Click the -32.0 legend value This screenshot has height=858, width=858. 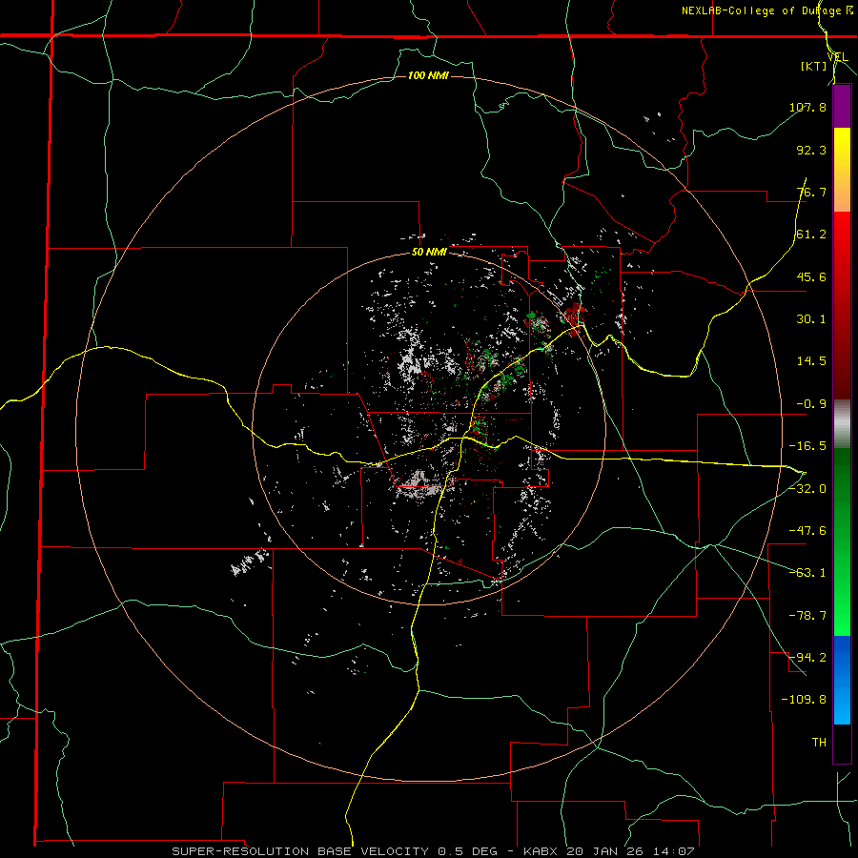point(807,489)
